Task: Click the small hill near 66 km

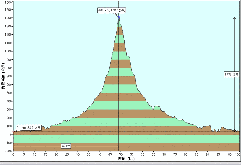Action: point(156,107)
